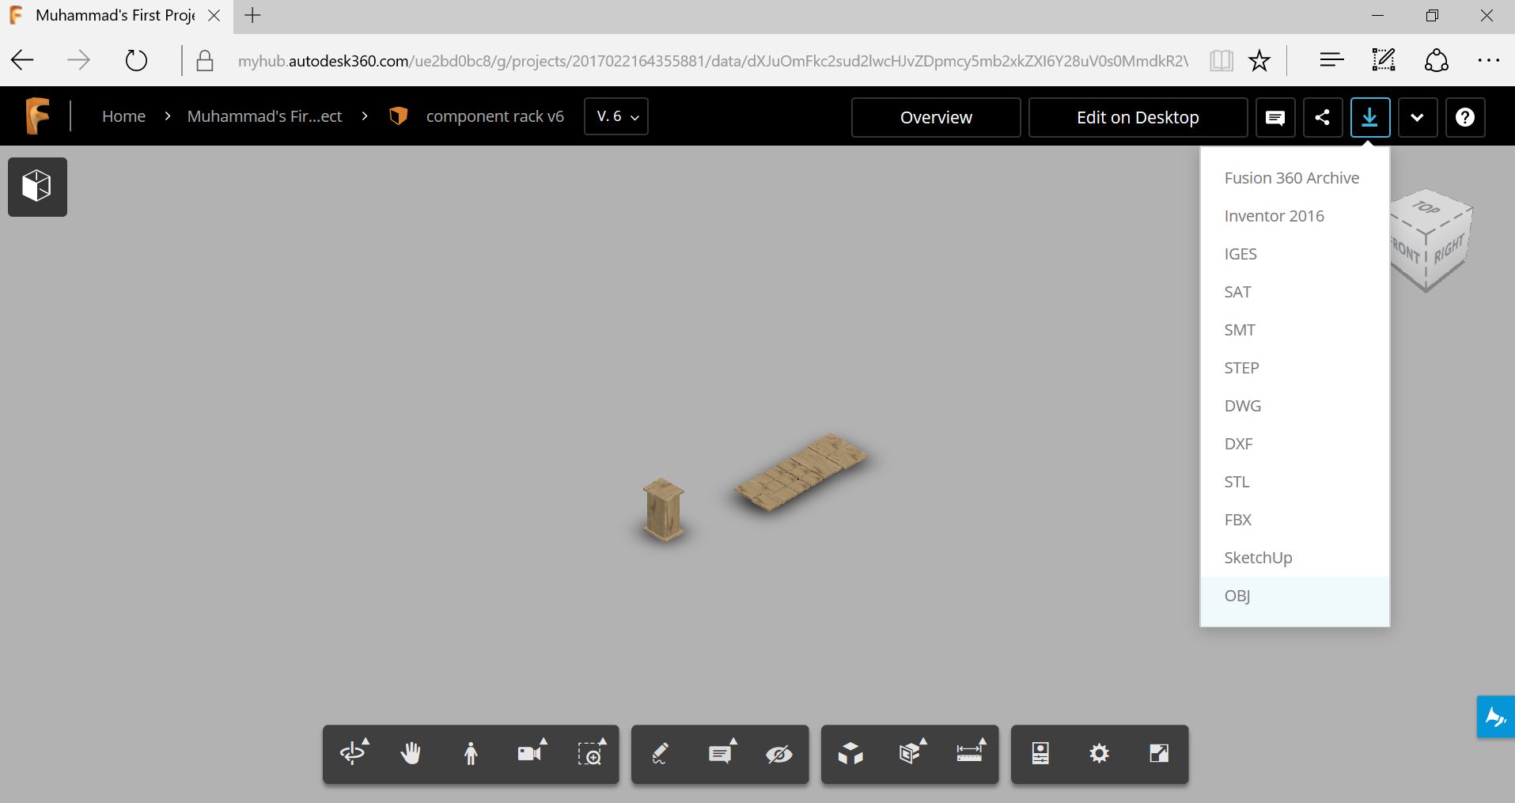The width and height of the screenshot is (1515, 803).
Task: Click the Share icon button
Action: pyautogui.click(x=1323, y=117)
